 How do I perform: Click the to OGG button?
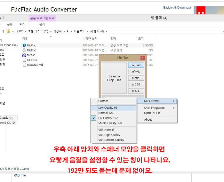[136, 84]
